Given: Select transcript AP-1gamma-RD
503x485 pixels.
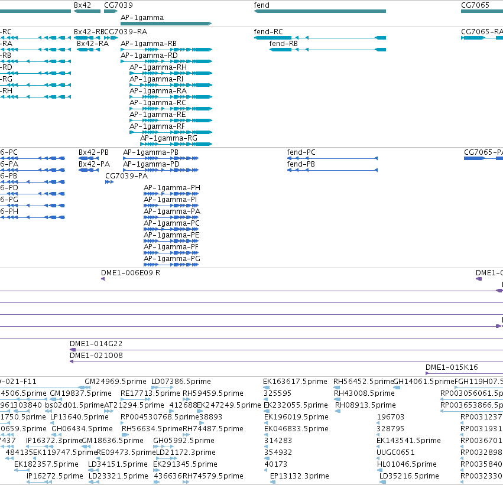Looking at the screenshot, I should (149, 56).
